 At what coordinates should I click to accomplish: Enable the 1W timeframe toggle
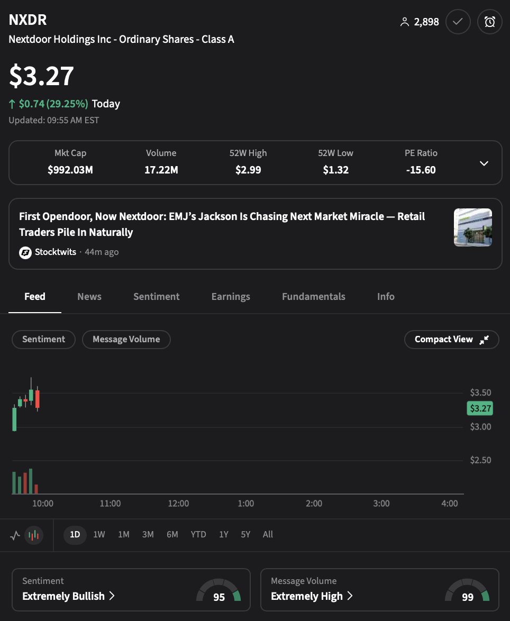coord(98,534)
